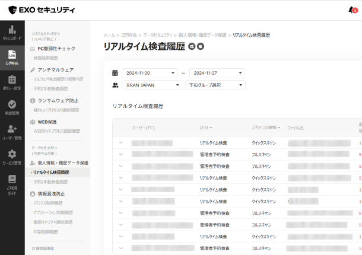Open WEB保護 menu section

point(47,122)
